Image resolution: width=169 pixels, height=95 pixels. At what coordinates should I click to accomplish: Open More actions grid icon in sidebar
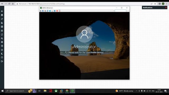coord(2,31)
